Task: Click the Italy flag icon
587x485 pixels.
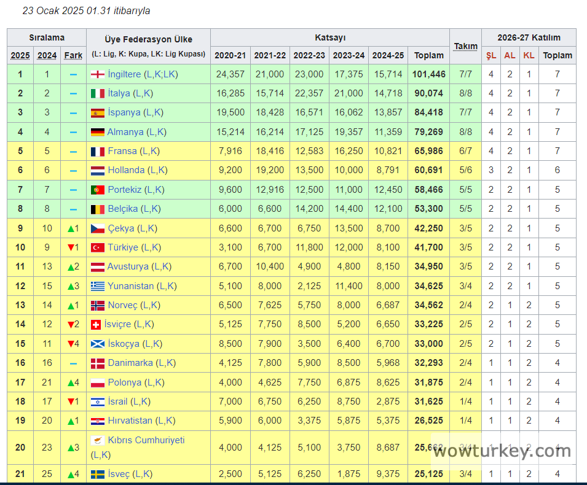Action: 97,93
